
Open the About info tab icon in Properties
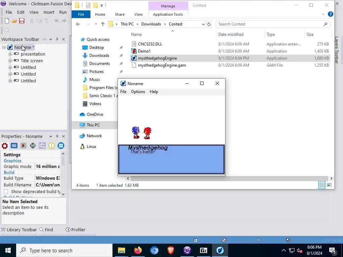coord(51,146)
